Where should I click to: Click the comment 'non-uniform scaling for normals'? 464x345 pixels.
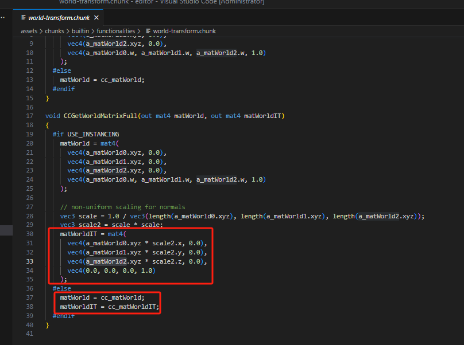(128, 207)
